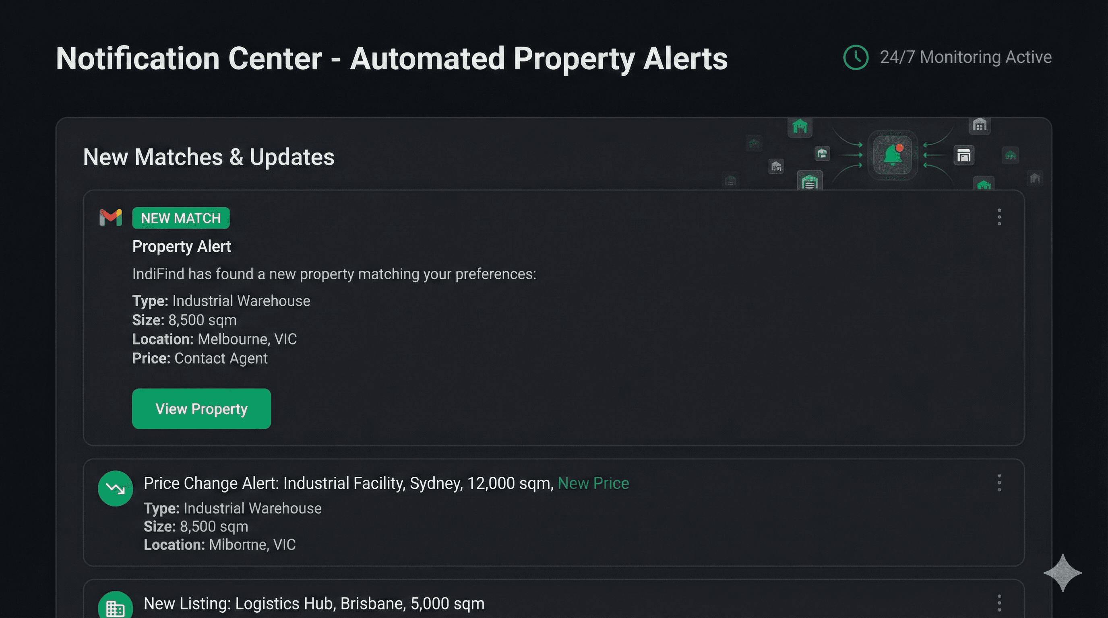Open the New Price link on the Sydney alert
Viewport: 1108px width, 618px height.
click(593, 483)
